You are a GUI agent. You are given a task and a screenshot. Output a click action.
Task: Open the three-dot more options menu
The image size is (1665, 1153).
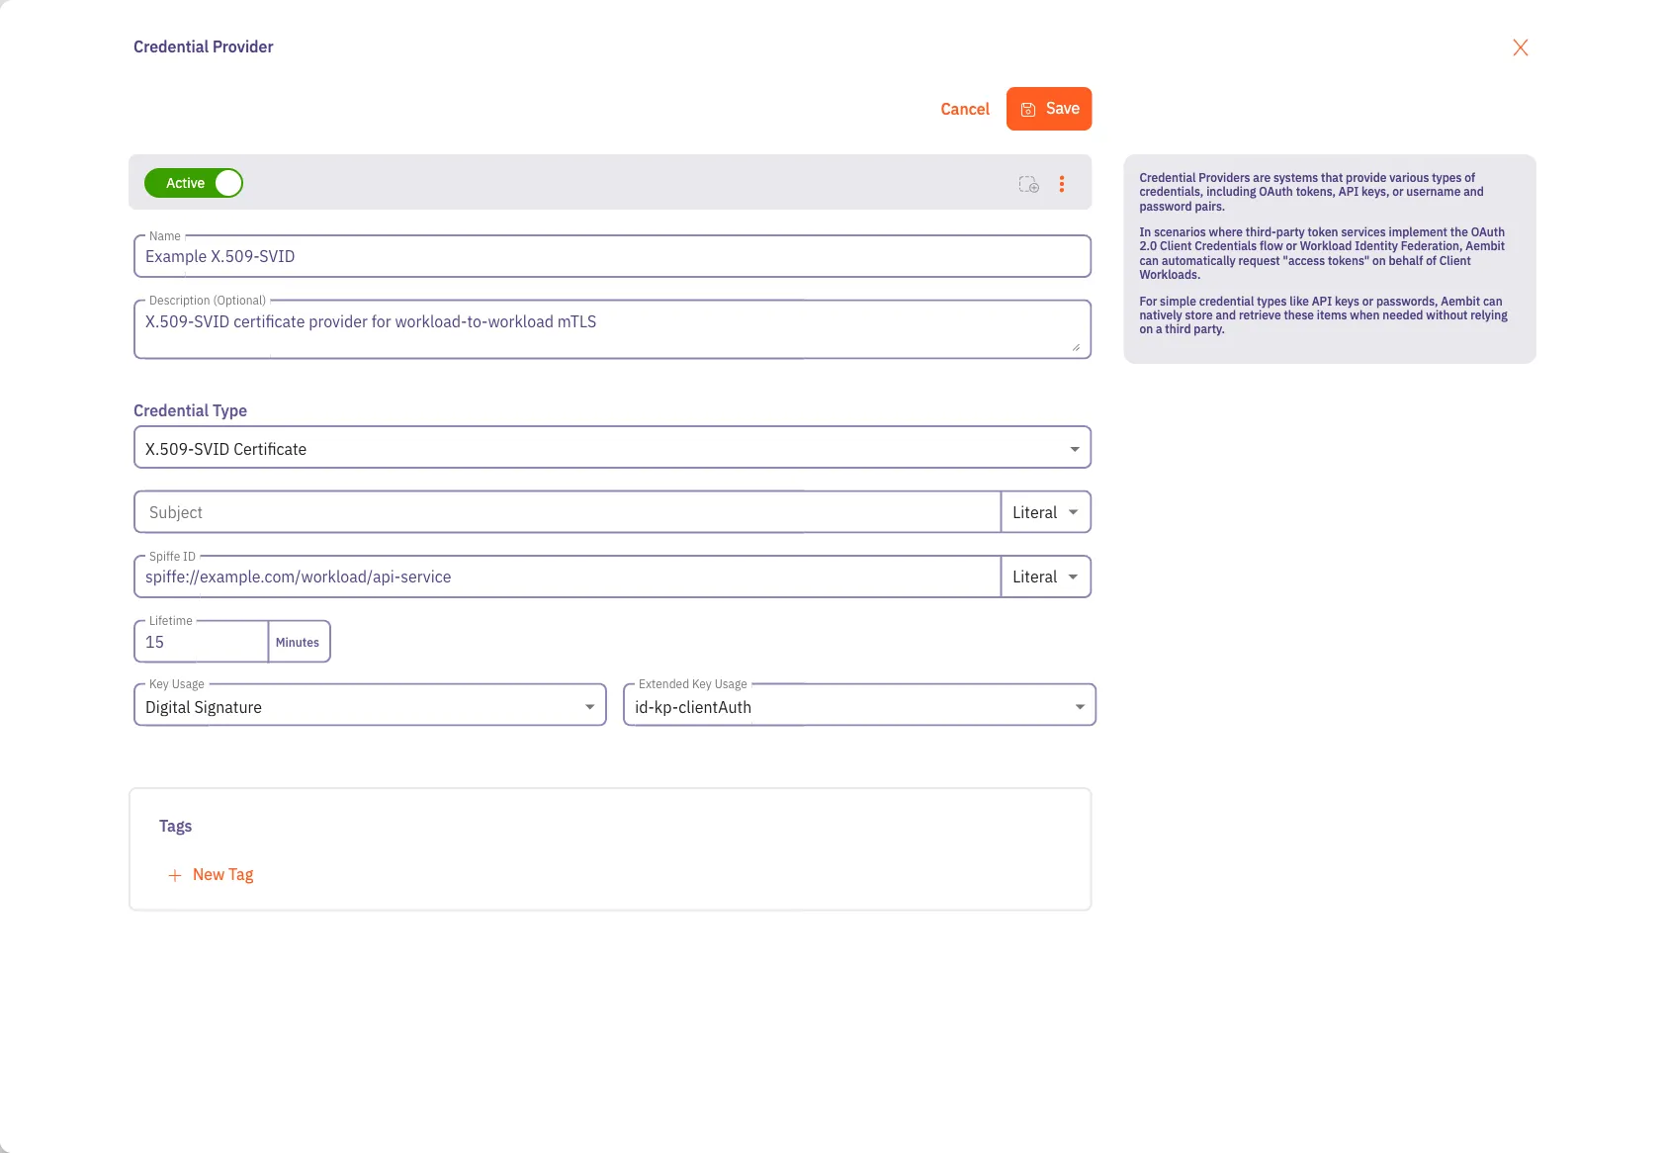pyautogui.click(x=1062, y=184)
